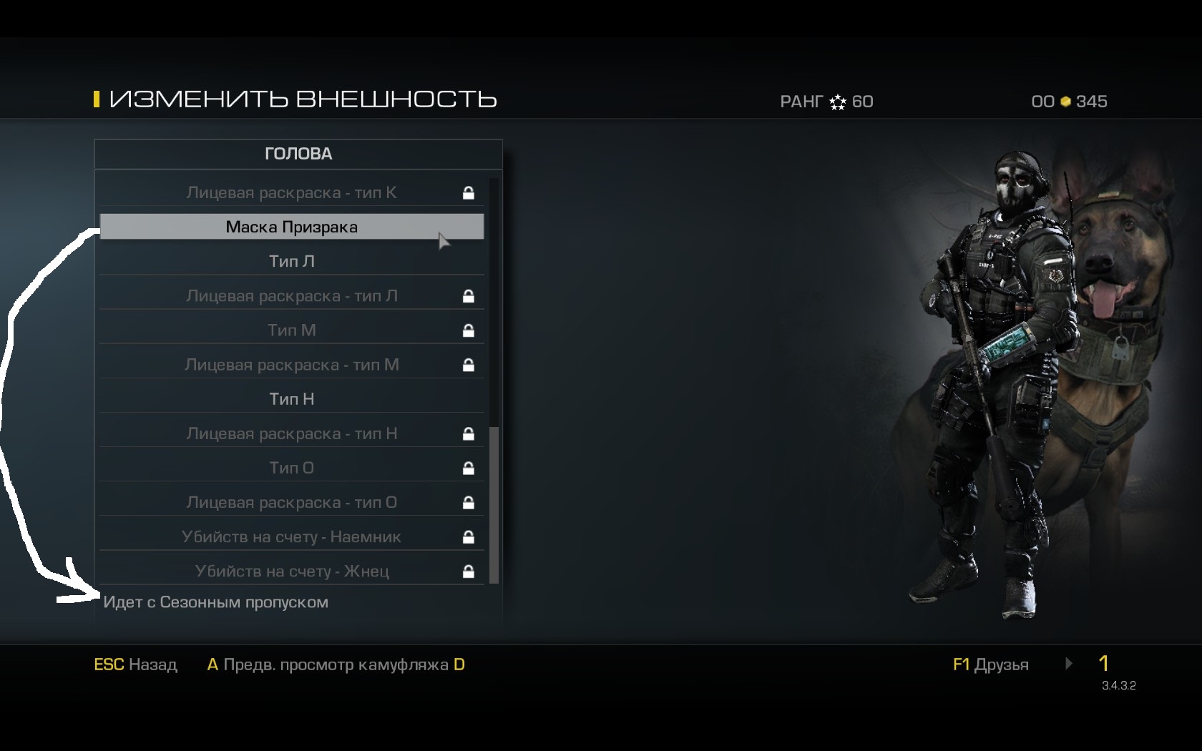1202x751 pixels.
Task: Click lock icon on Убийств на счету - Жнец
Action: 468,571
